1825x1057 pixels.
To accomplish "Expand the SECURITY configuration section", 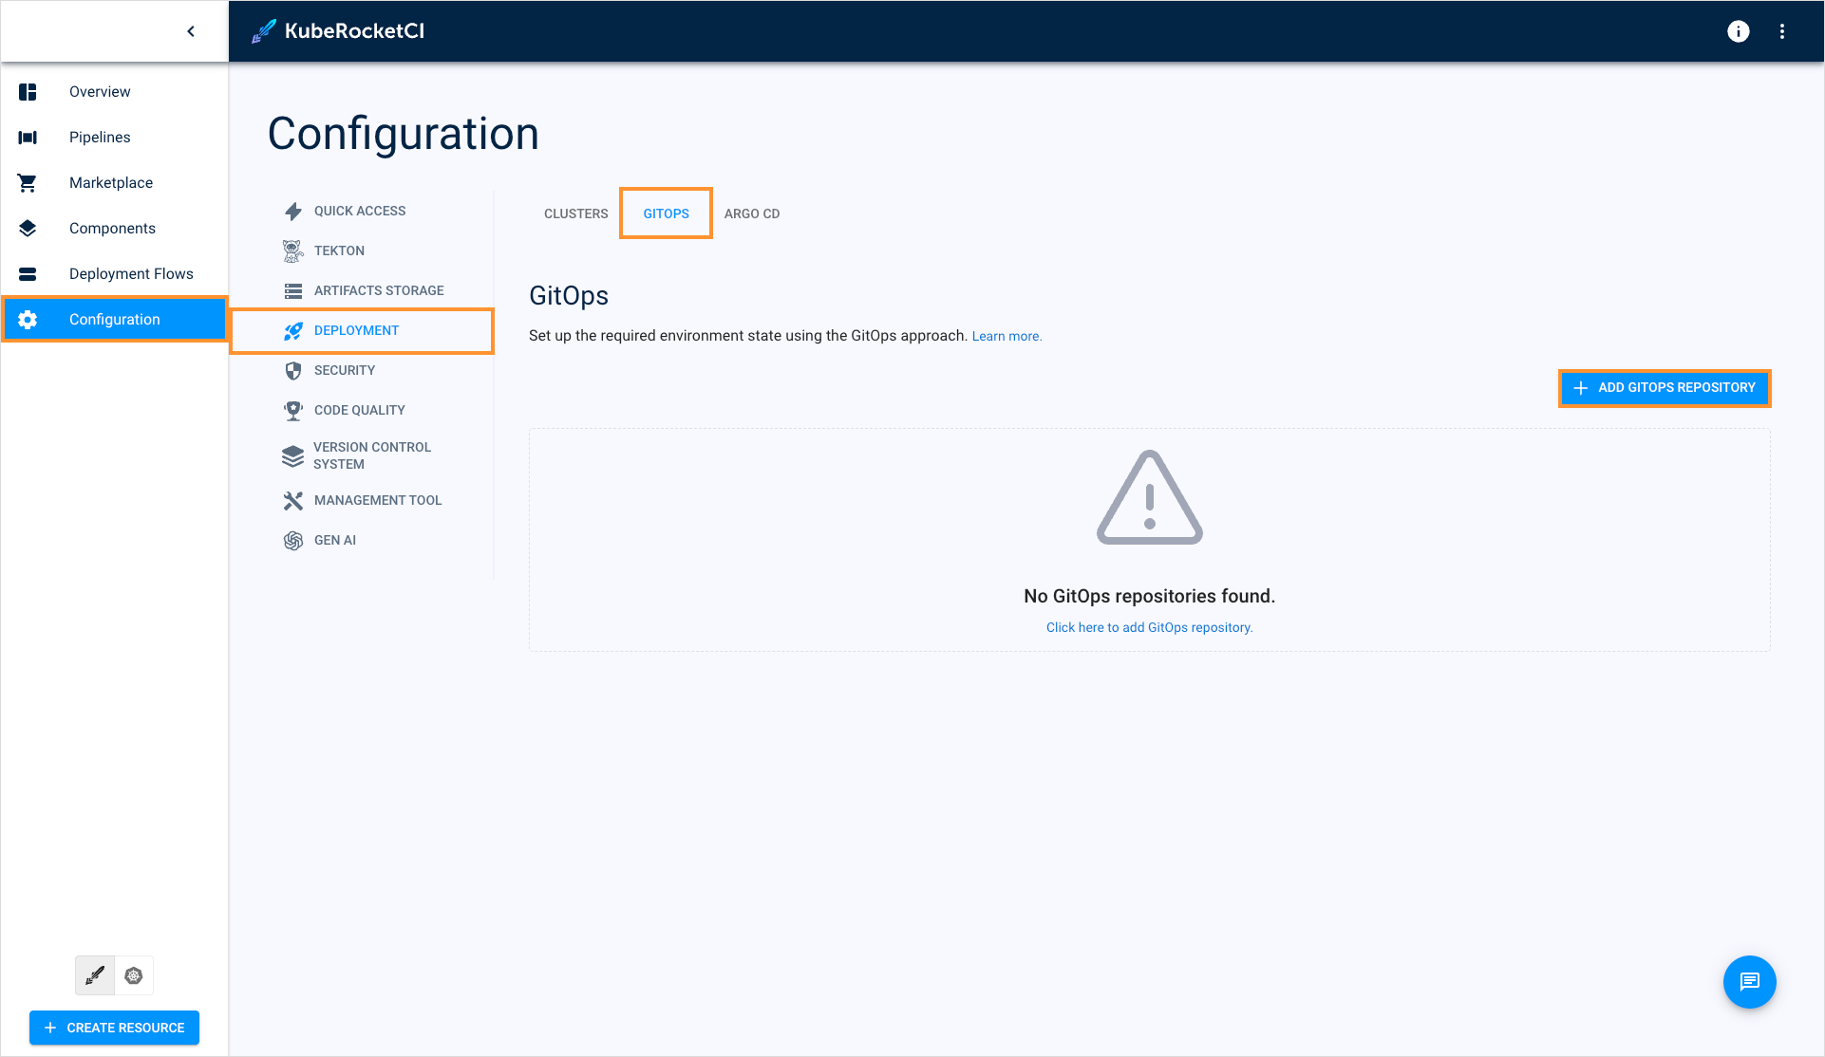I will tap(344, 370).
